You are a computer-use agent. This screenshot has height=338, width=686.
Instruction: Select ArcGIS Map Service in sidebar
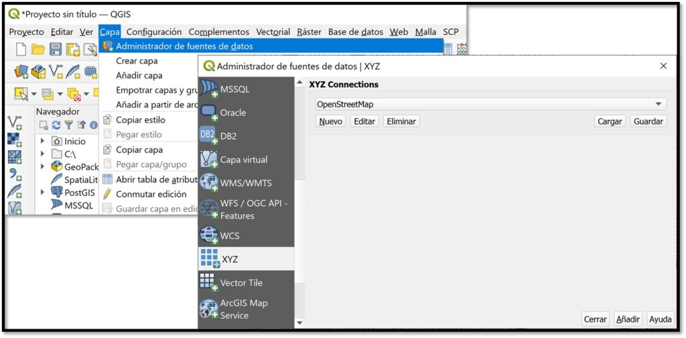(x=246, y=309)
